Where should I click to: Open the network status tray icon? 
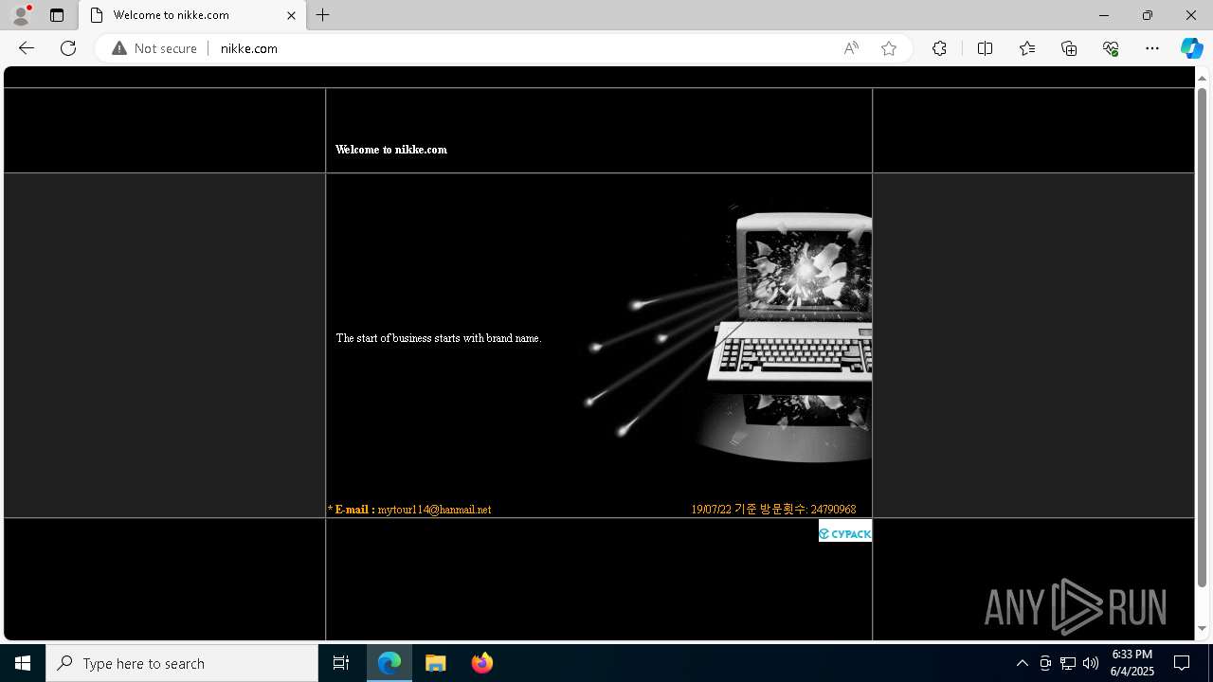point(1068,663)
